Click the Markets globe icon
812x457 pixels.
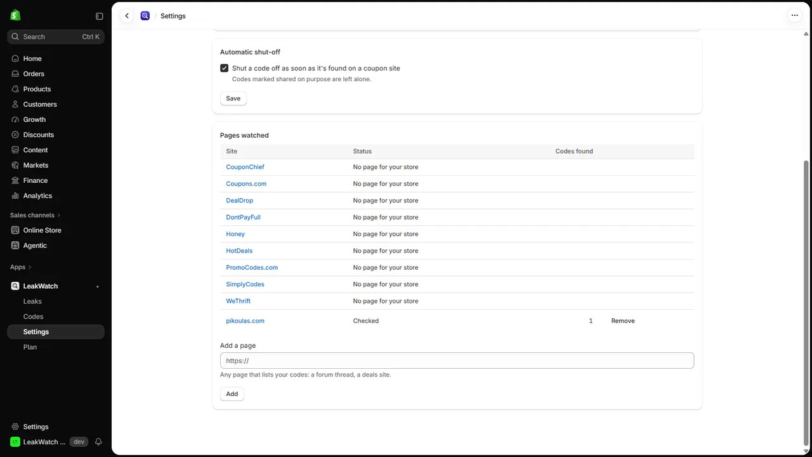(15, 165)
